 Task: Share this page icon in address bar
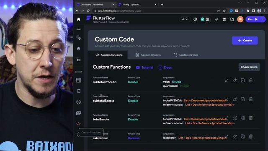[x=219, y=11]
